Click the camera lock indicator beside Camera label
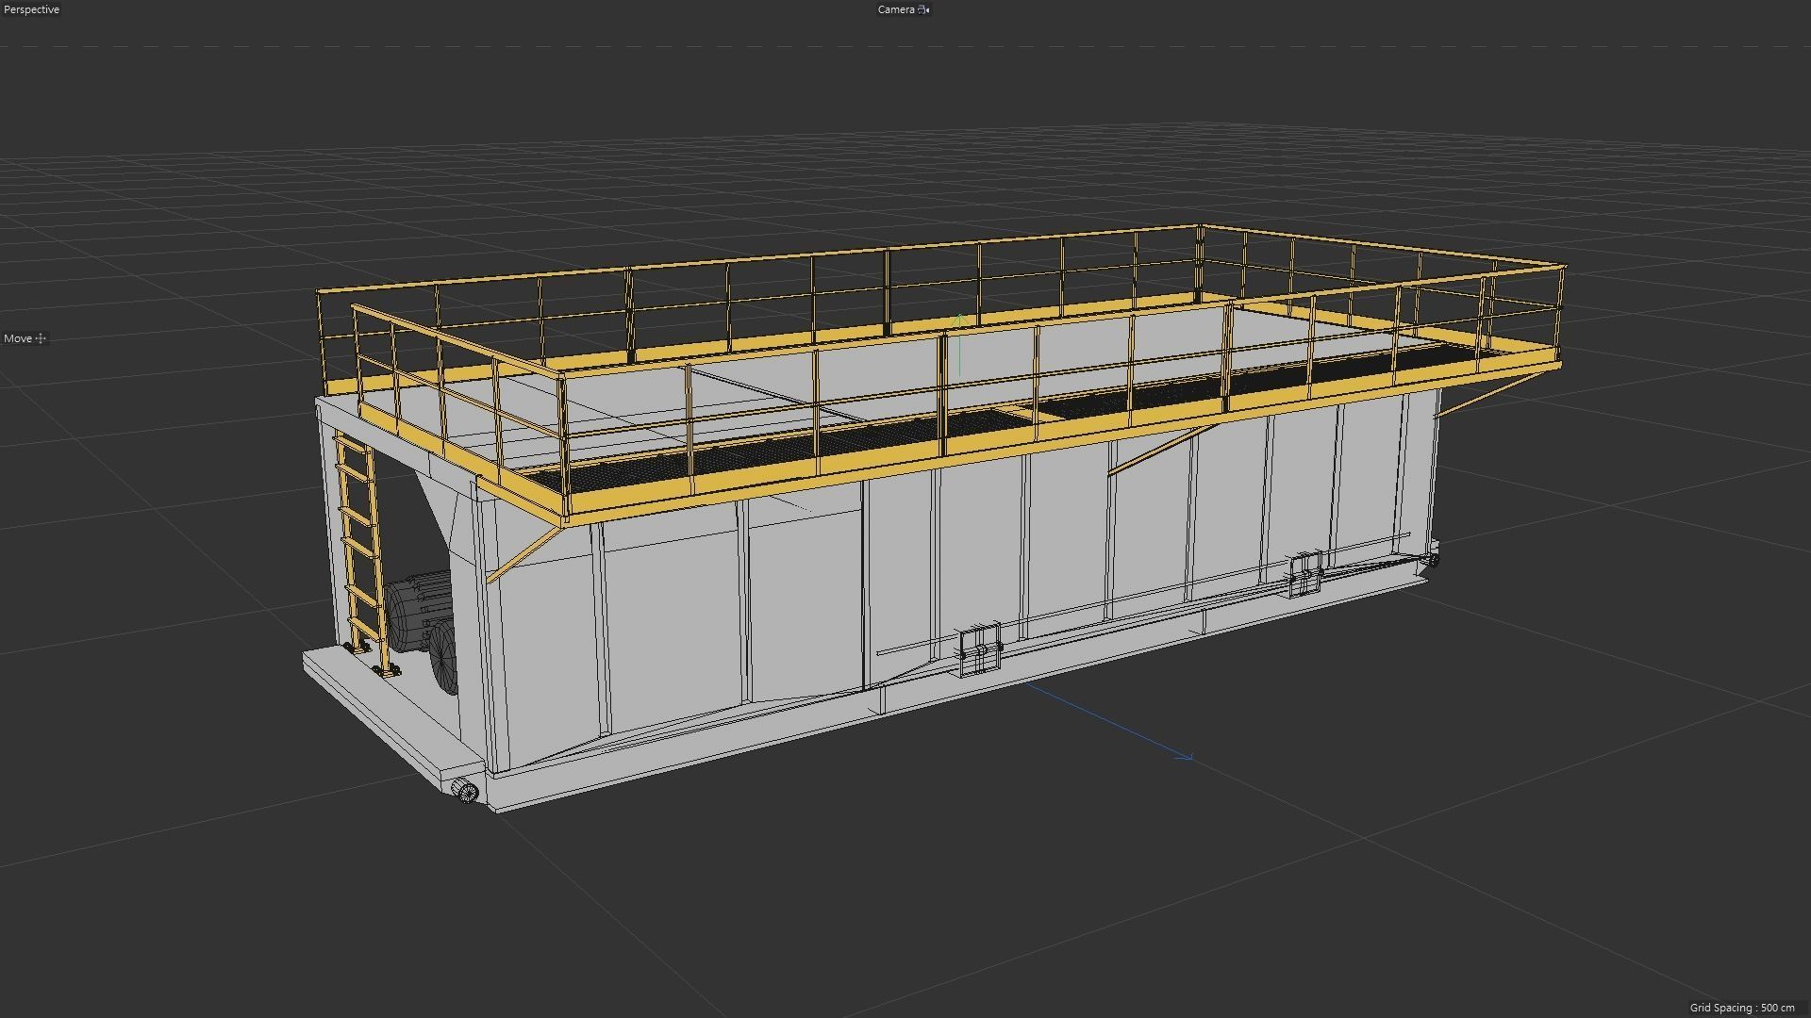The width and height of the screenshot is (1811, 1018). (922, 9)
